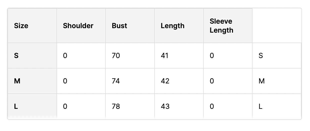Select the Shoulder value in the M row
This screenshot has height=131, width=310.
click(65, 81)
